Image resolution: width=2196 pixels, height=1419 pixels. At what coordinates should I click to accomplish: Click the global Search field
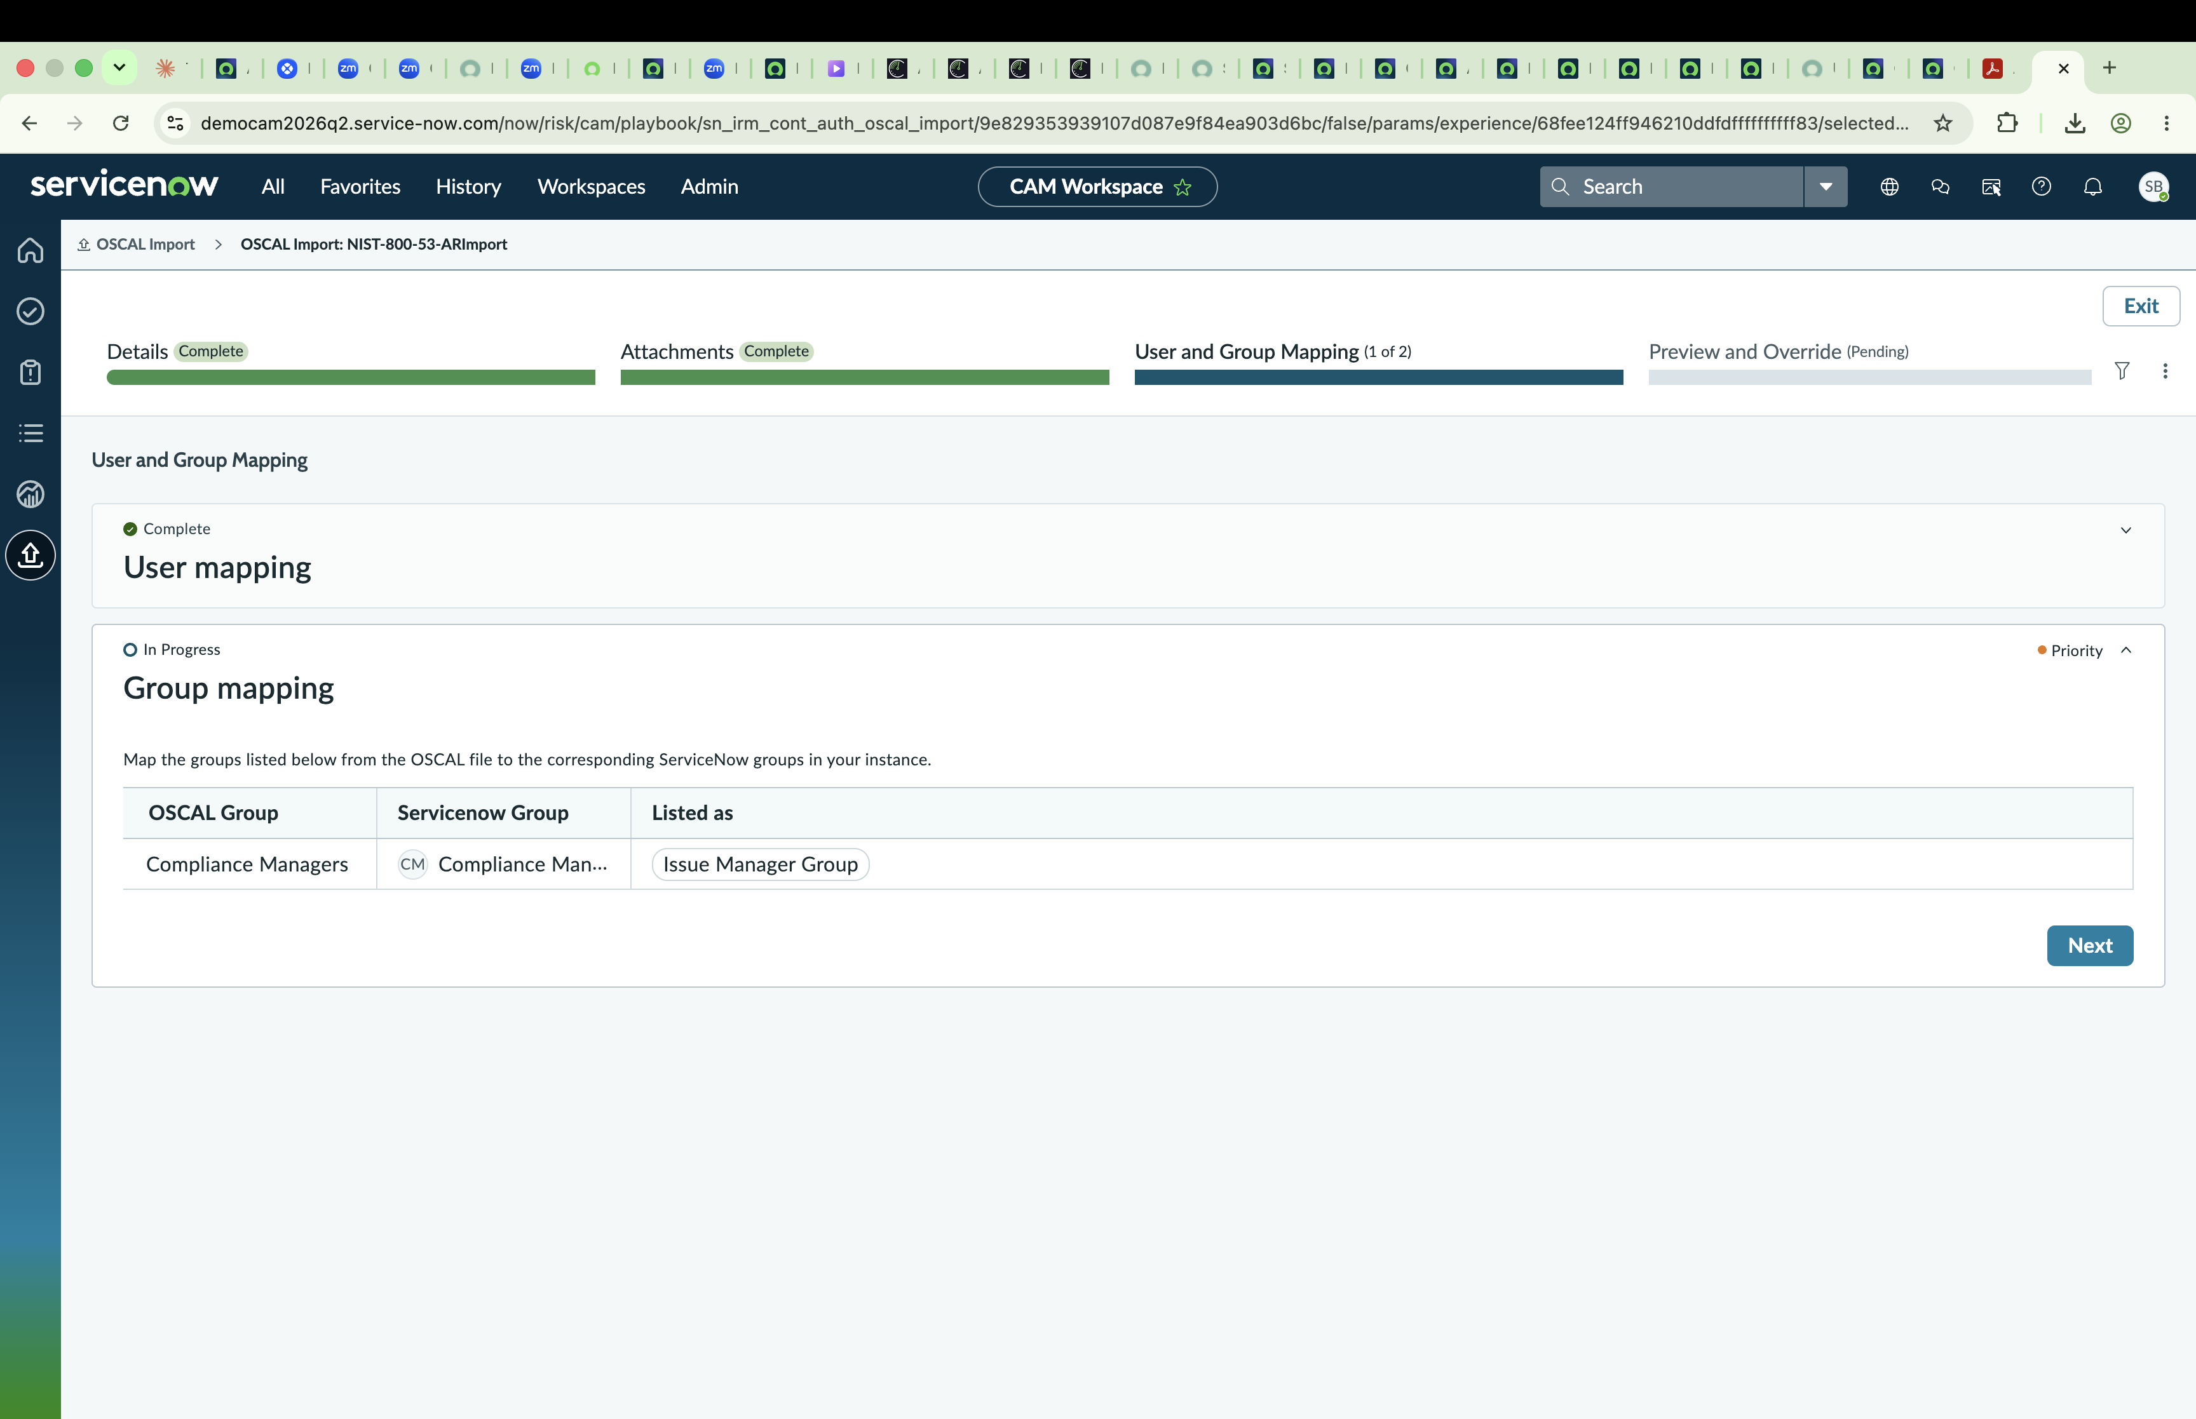click(1671, 187)
